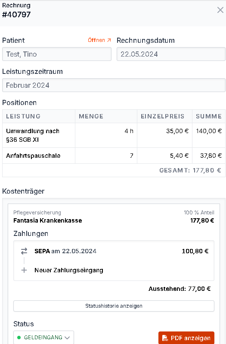Open patient via Öffnen link
The width and height of the screenshot is (226, 344).
(99, 40)
